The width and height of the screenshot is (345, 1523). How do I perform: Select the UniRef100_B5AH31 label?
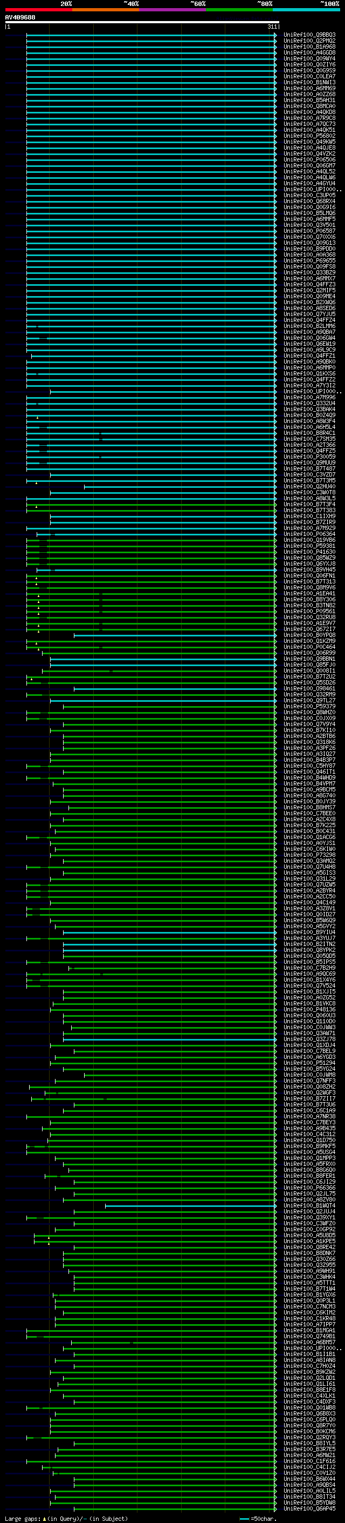(x=309, y=100)
